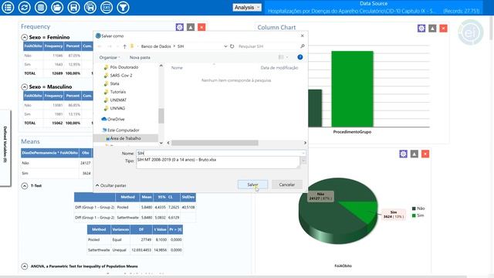This screenshot has width=494, height=278.
Task: Click the Sim legend entry in pie chart
Action: [x=418, y=215]
